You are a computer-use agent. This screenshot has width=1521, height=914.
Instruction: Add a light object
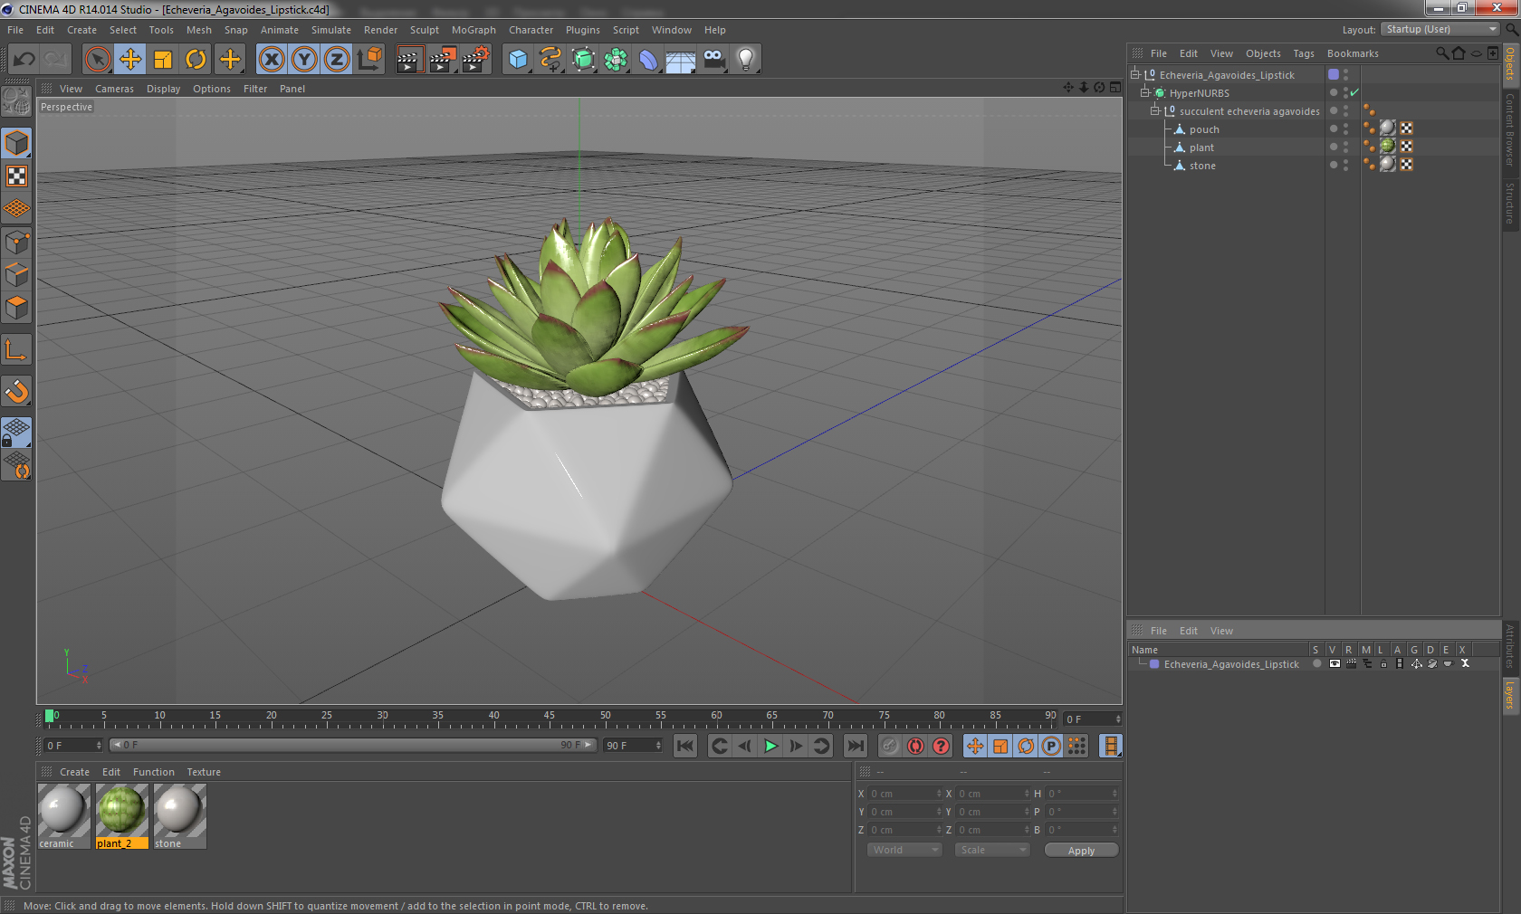coord(746,60)
